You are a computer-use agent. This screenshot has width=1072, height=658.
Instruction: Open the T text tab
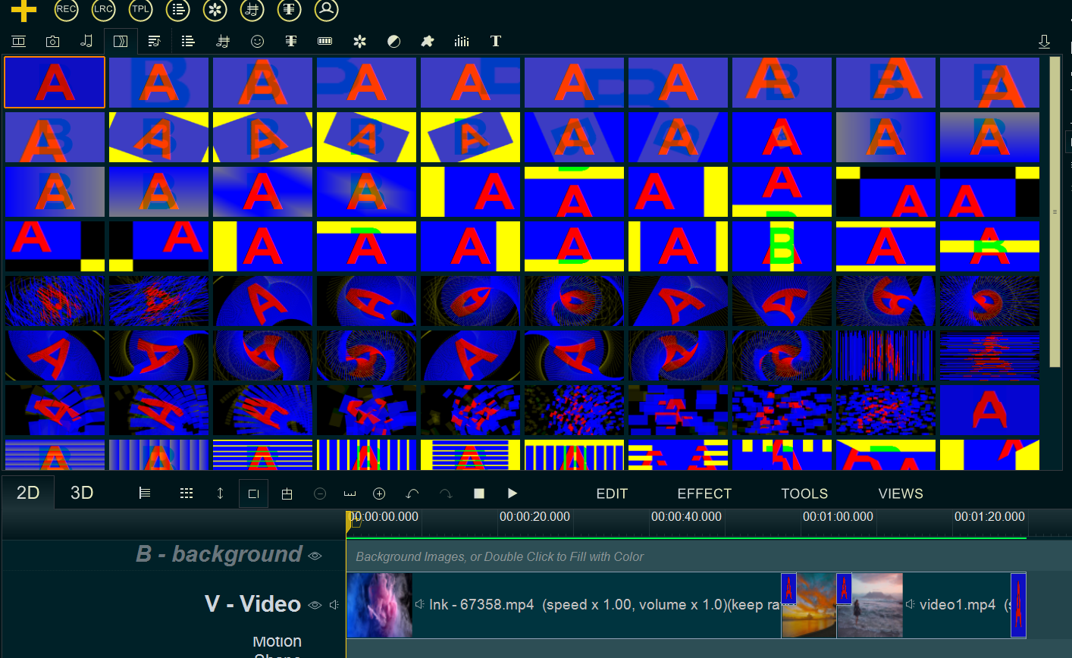pos(496,41)
